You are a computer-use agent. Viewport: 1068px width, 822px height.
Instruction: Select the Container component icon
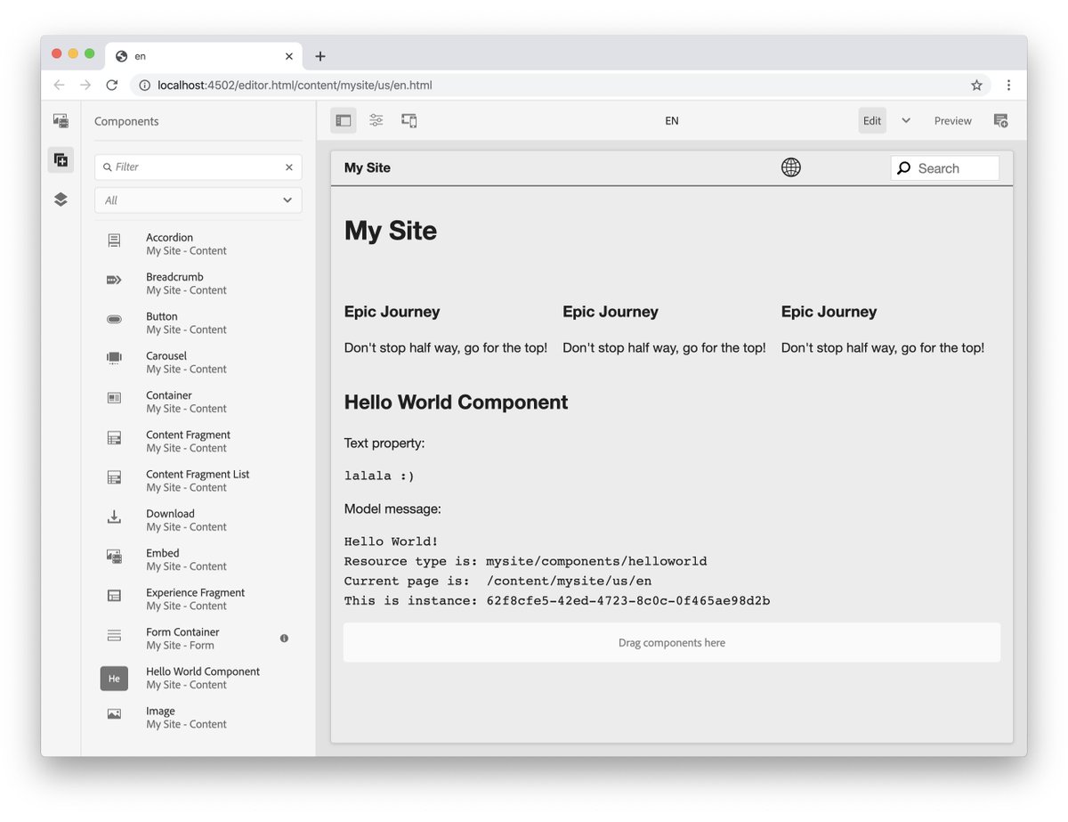click(x=114, y=398)
